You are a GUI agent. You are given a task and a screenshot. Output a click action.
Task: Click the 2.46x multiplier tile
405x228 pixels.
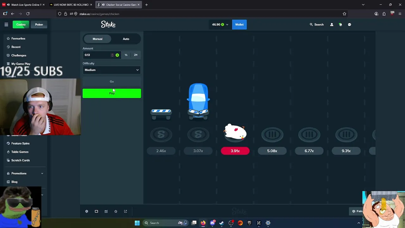(x=161, y=151)
